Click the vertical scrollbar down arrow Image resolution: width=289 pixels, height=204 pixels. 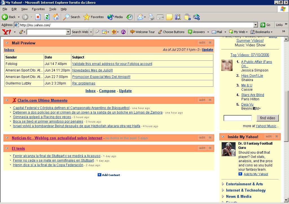(286, 200)
